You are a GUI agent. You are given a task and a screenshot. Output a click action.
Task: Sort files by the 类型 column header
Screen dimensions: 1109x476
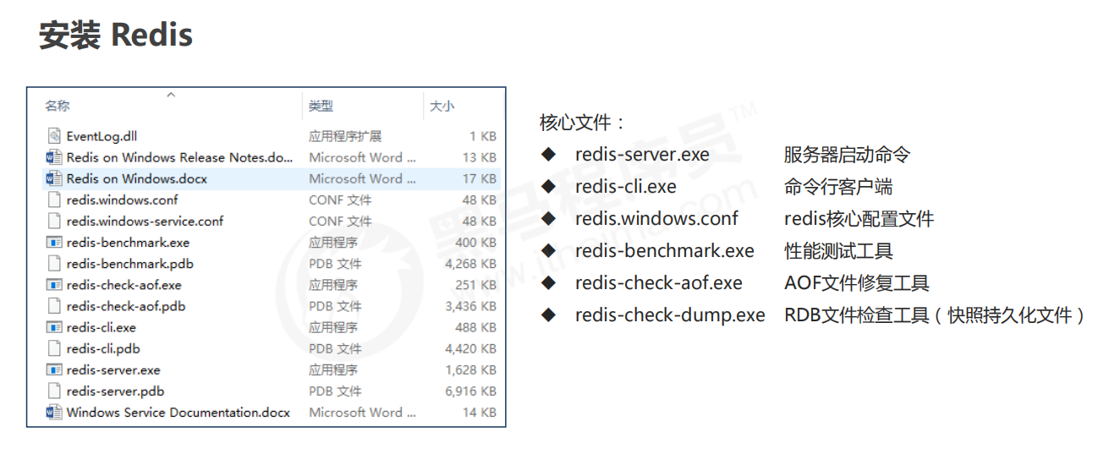tap(321, 106)
